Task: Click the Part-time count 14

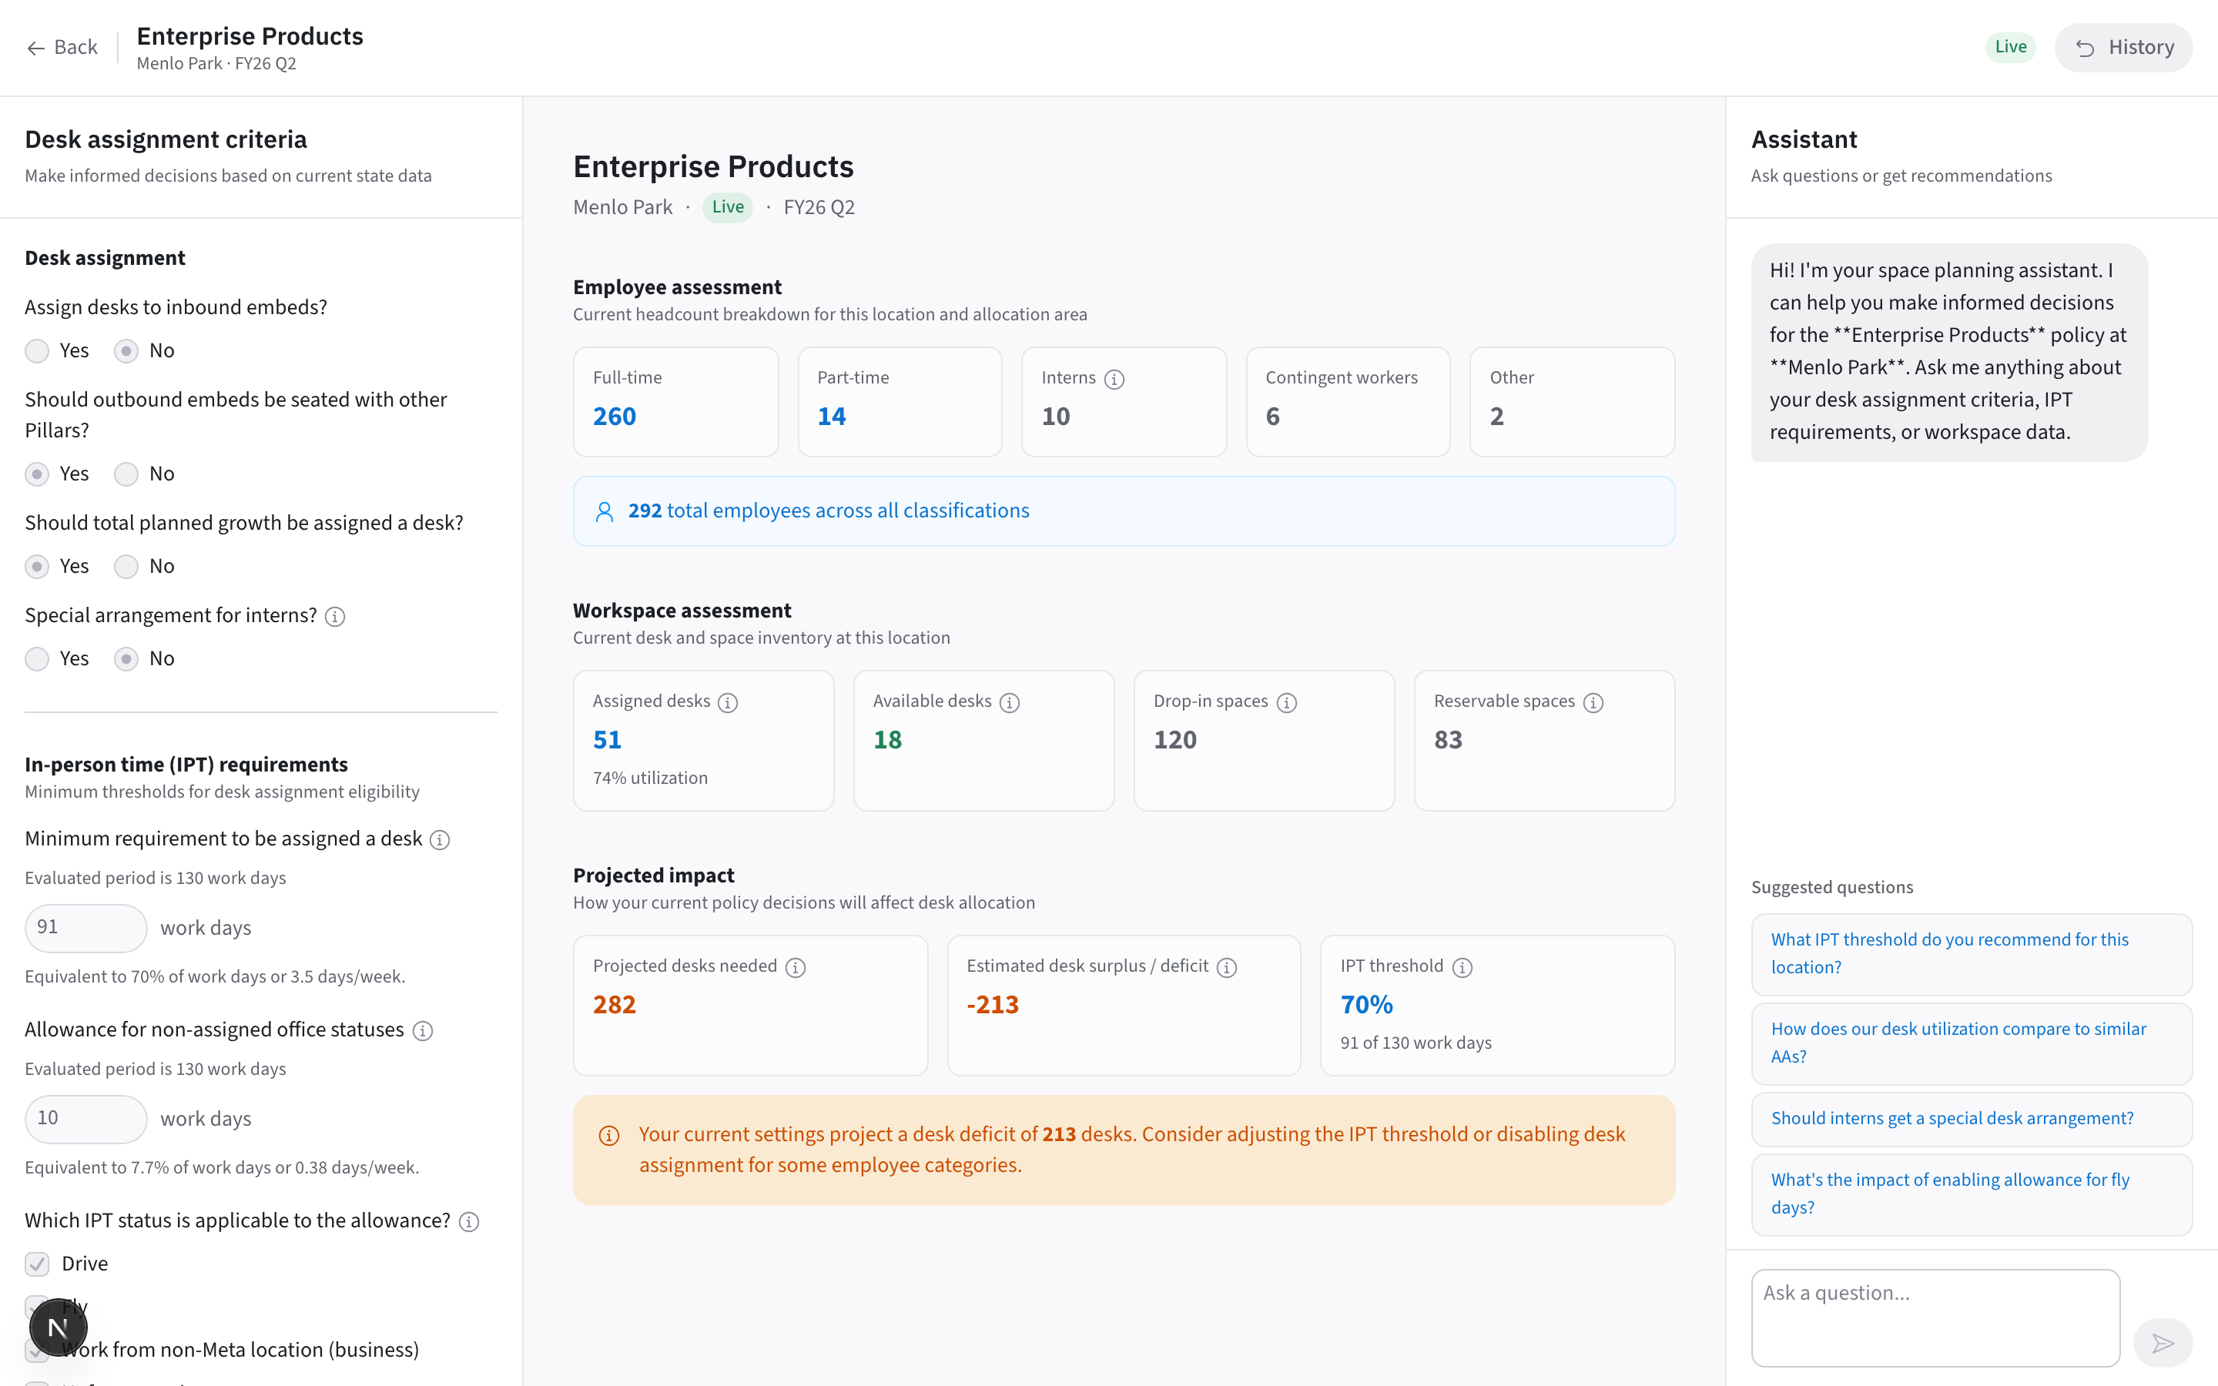Action: click(831, 417)
